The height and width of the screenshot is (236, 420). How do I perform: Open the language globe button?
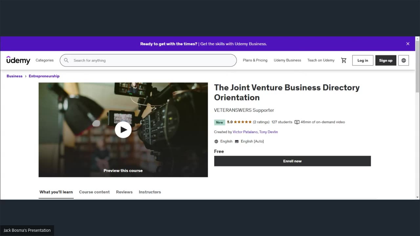[x=404, y=60]
